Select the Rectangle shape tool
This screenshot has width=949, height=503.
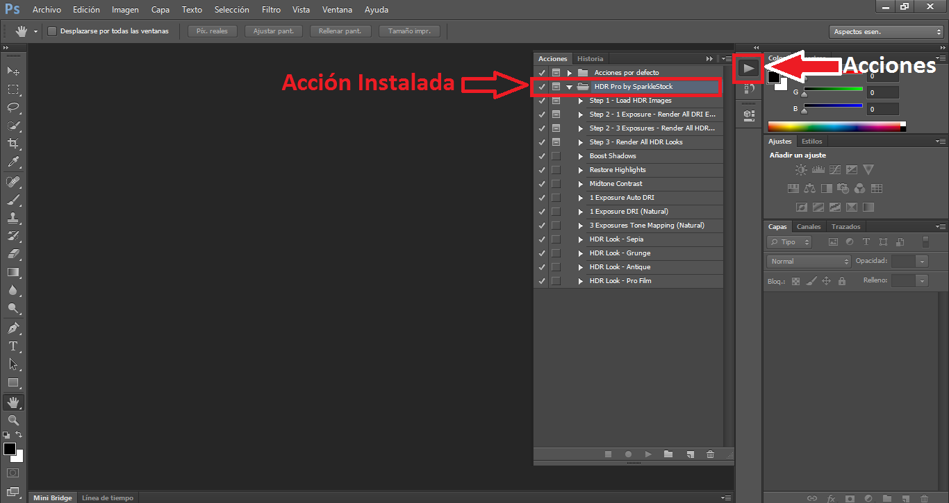click(x=13, y=382)
